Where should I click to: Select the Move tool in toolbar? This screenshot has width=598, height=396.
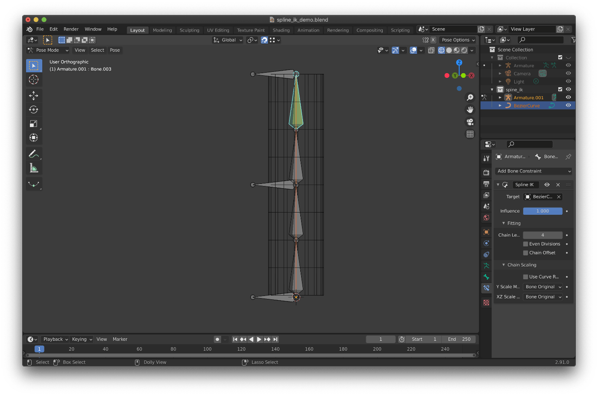[33, 95]
